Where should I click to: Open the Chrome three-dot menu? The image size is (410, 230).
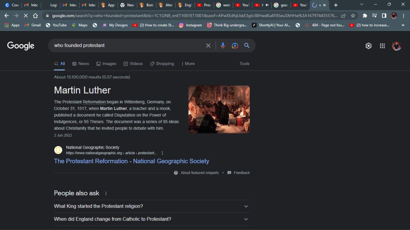point(403,16)
